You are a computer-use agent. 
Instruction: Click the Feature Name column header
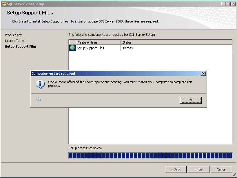[x=98, y=42]
